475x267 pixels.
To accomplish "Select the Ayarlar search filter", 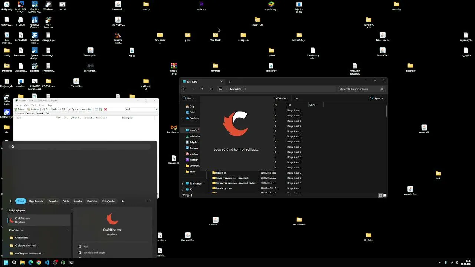I will tap(78, 201).
